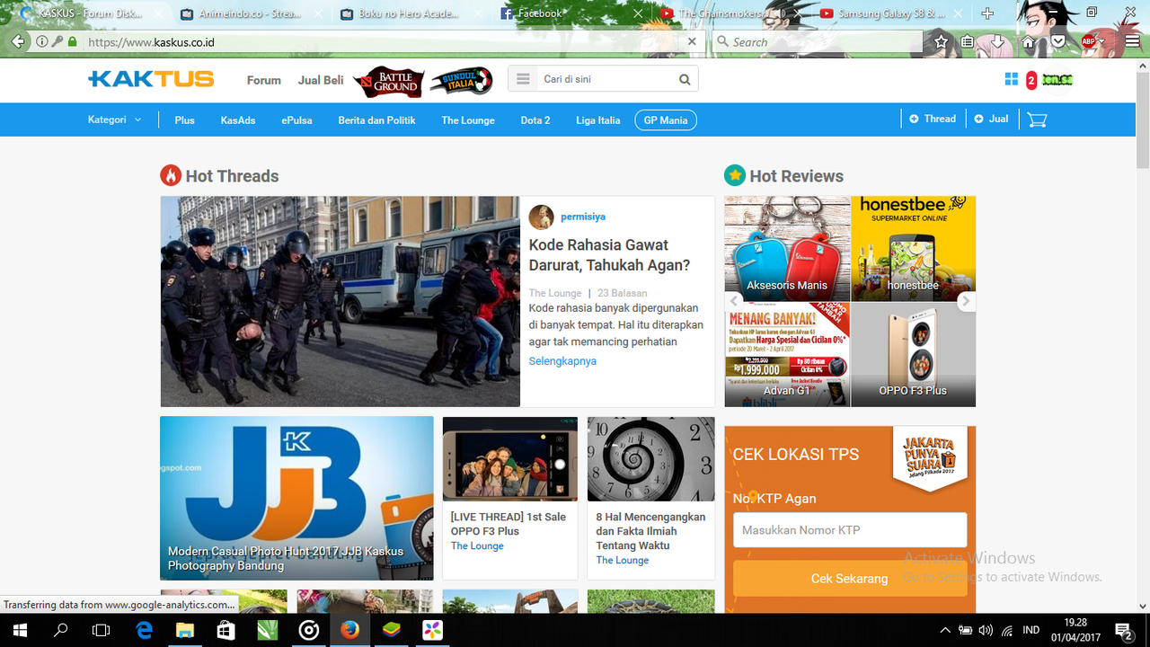Screen dimensions: 1150x647
Task: Open File Explorer from taskbar
Action: [x=184, y=630]
